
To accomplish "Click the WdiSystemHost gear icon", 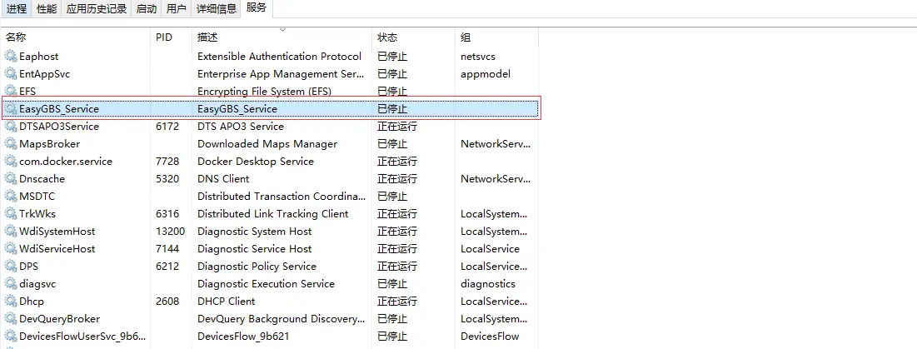I will [10, 232].
